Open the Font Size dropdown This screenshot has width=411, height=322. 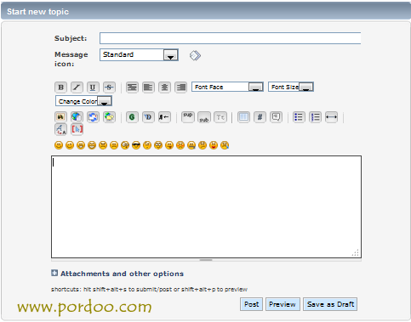click(x=291, y=87)
